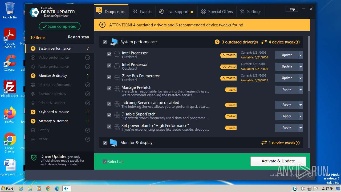
Task: Click the Activate & Update button
Action: tap(278, 161)
